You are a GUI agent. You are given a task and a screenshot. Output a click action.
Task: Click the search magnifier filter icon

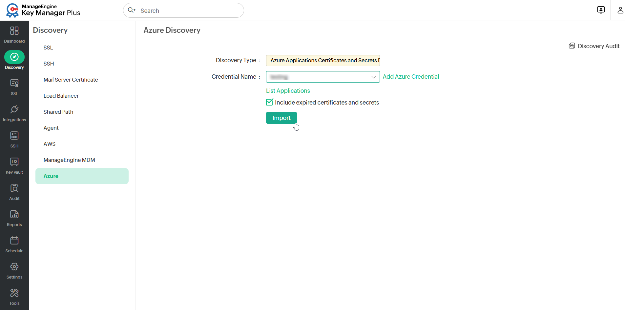(x=132, y=10)
